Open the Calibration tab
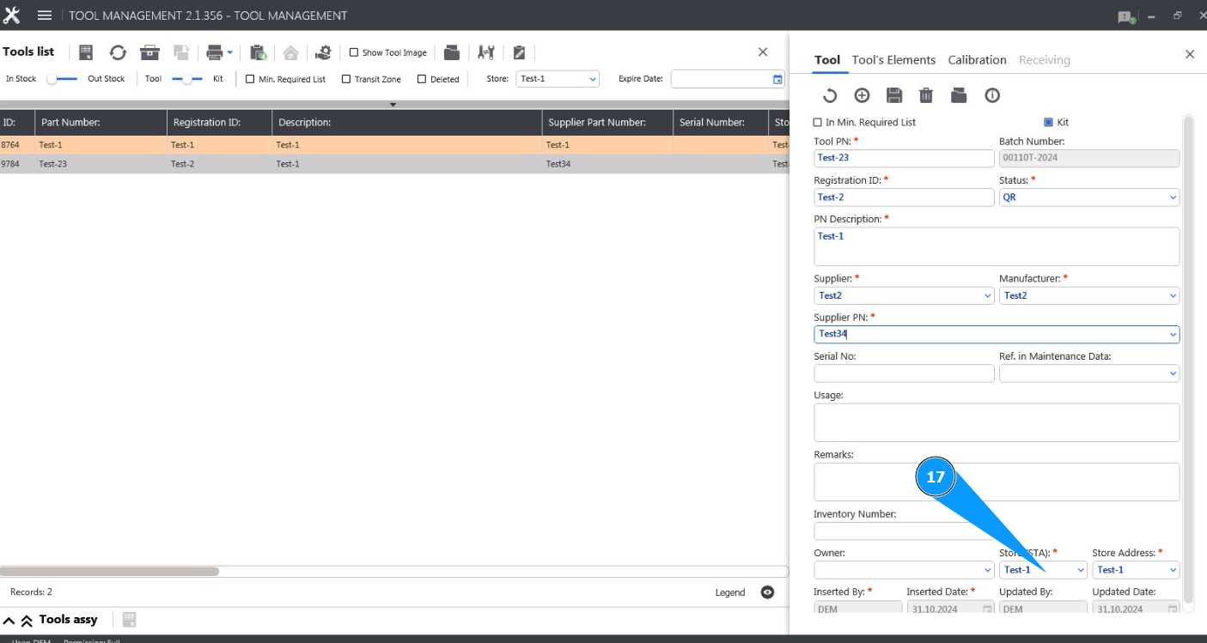The height and width of the screenshot is (643, 1207). point(977,60)
